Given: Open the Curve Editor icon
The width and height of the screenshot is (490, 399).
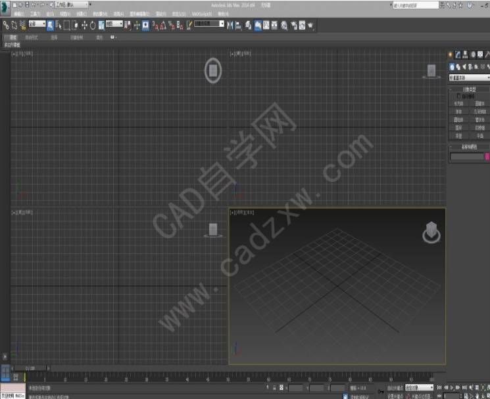Looking at the screenshot, I should pyautogui.click(x=266, y=26).
